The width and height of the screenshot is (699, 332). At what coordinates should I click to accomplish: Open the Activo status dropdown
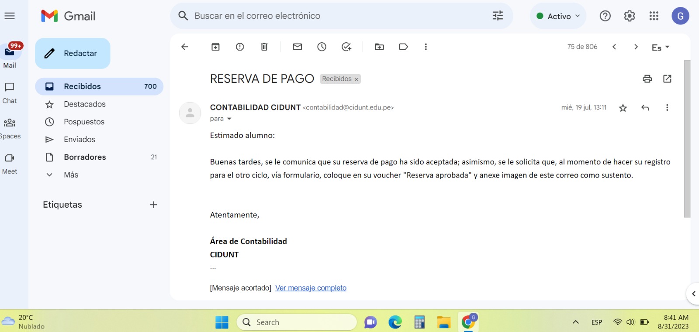558,16
